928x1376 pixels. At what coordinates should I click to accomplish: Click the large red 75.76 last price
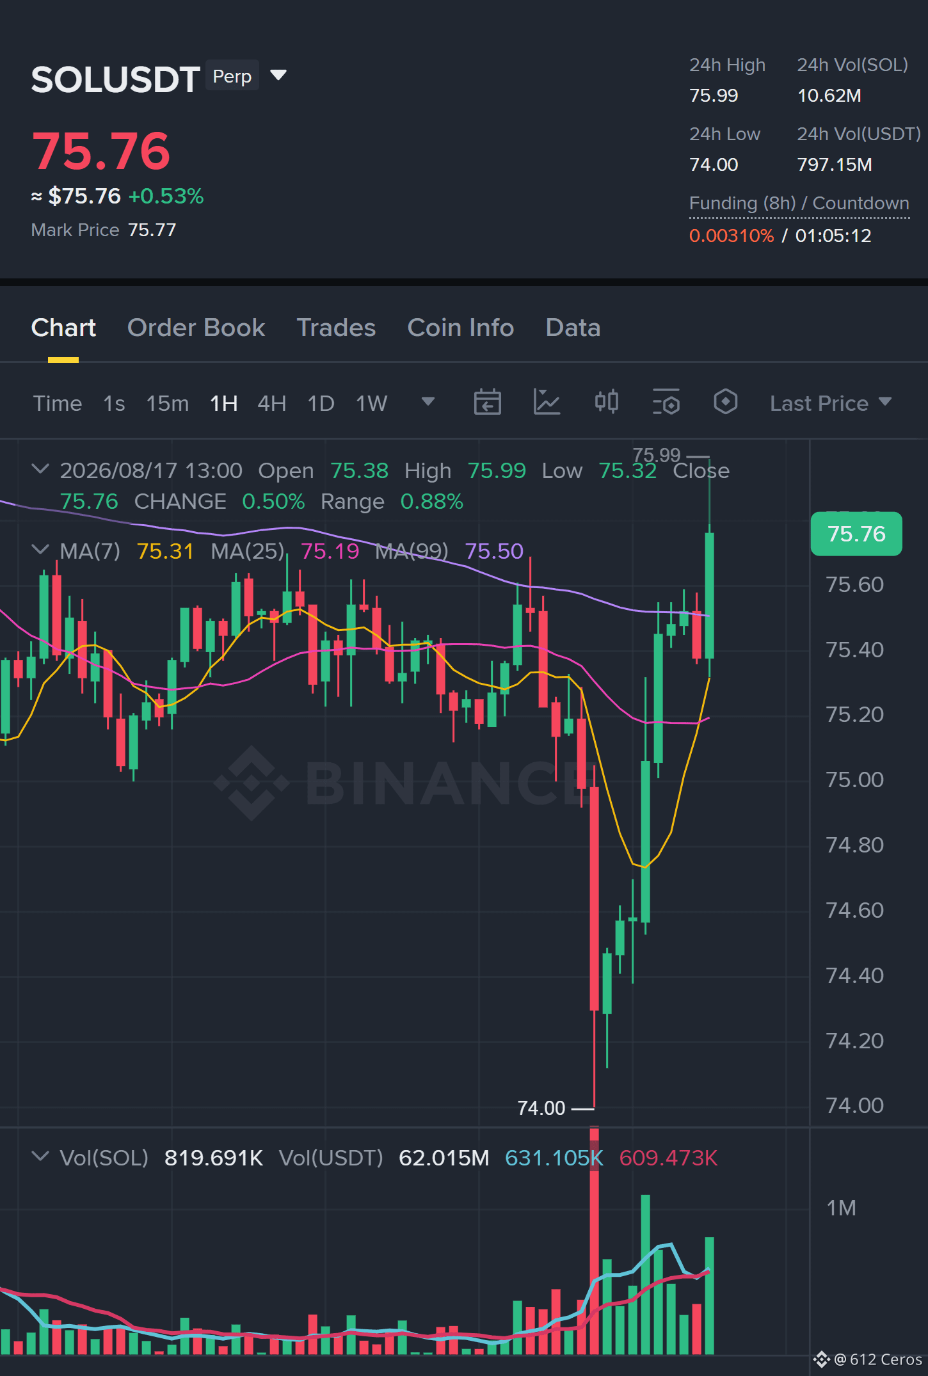click(x=101, y=151)
